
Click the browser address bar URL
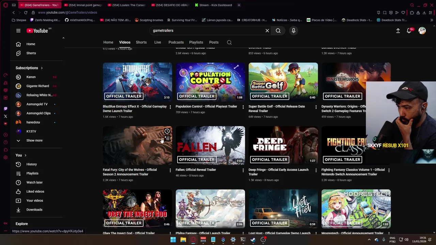click(67, 13)
